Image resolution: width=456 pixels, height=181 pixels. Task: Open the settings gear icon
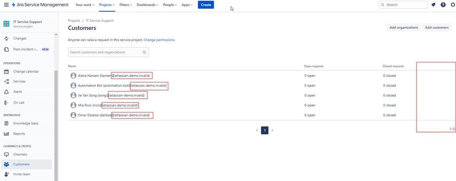[x=453, y=5]
